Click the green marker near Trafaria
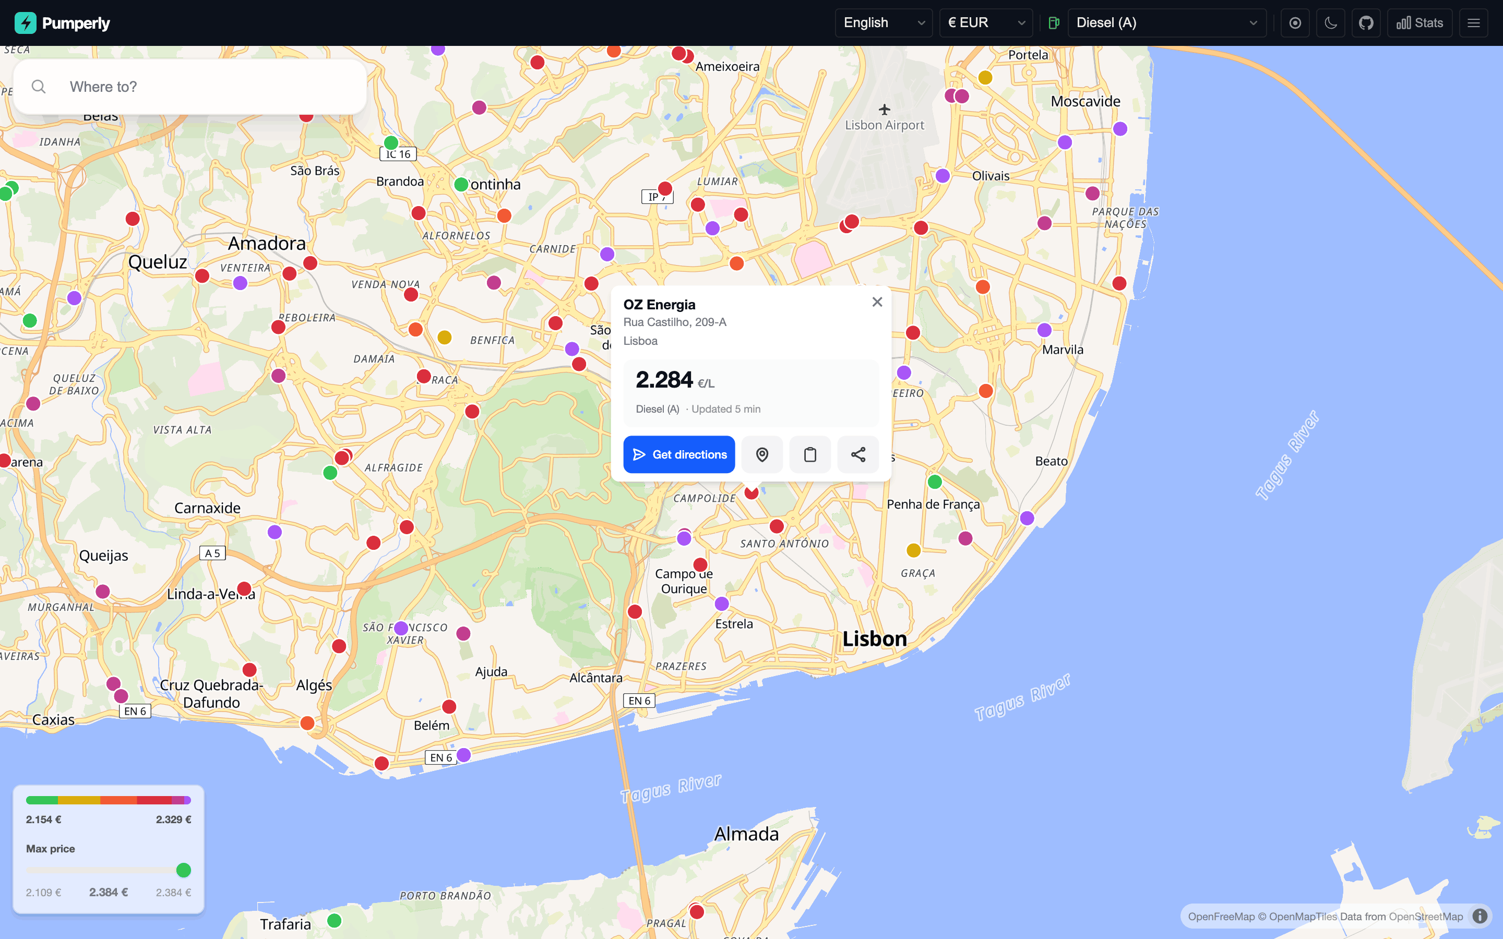 [334, 920]
